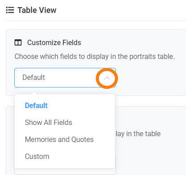Select the highlighted Default option
Viewport: 186px width, 175px height.
[36, 105]
